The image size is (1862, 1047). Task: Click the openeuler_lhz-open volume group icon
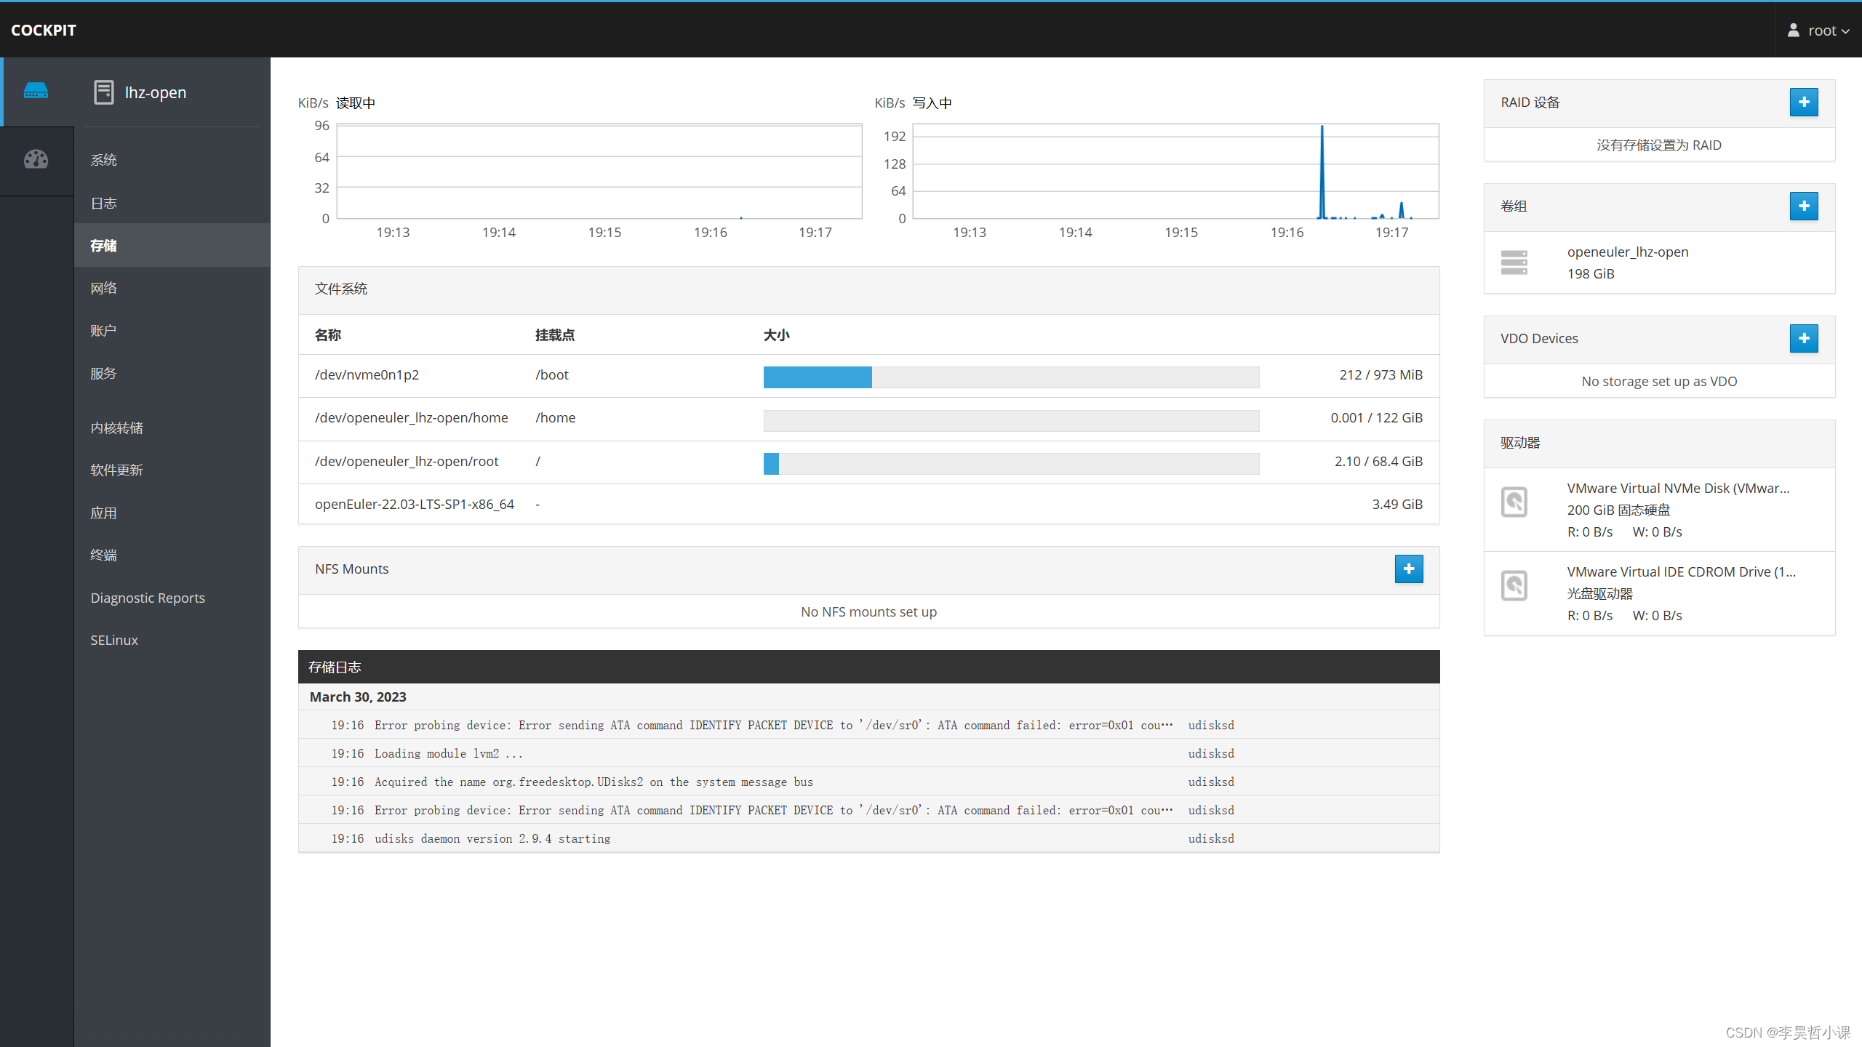click(x=1514, y=262)
